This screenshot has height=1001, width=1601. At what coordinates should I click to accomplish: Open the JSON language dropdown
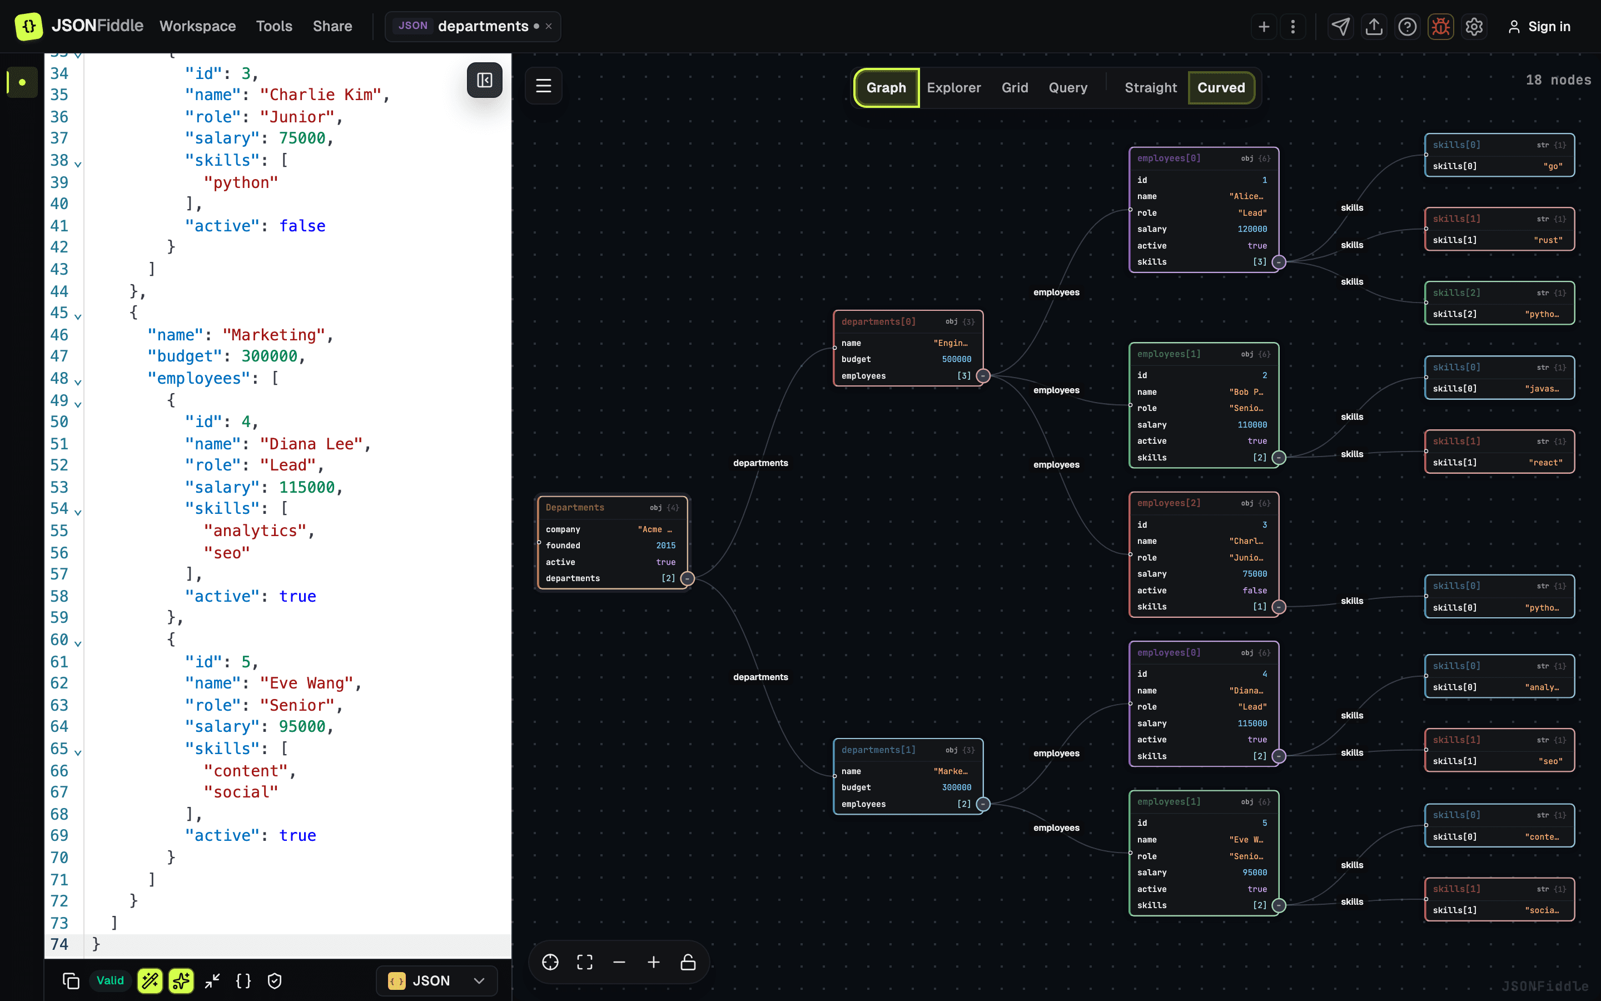click(437, 980)
